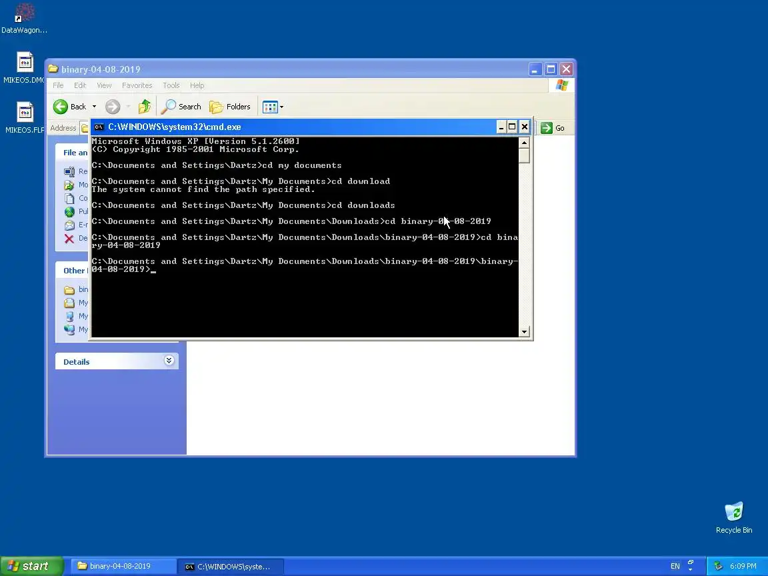Expand the Views dropdown arrow
This screenshot has width=768, height=576.
click(x=281, y=107)
